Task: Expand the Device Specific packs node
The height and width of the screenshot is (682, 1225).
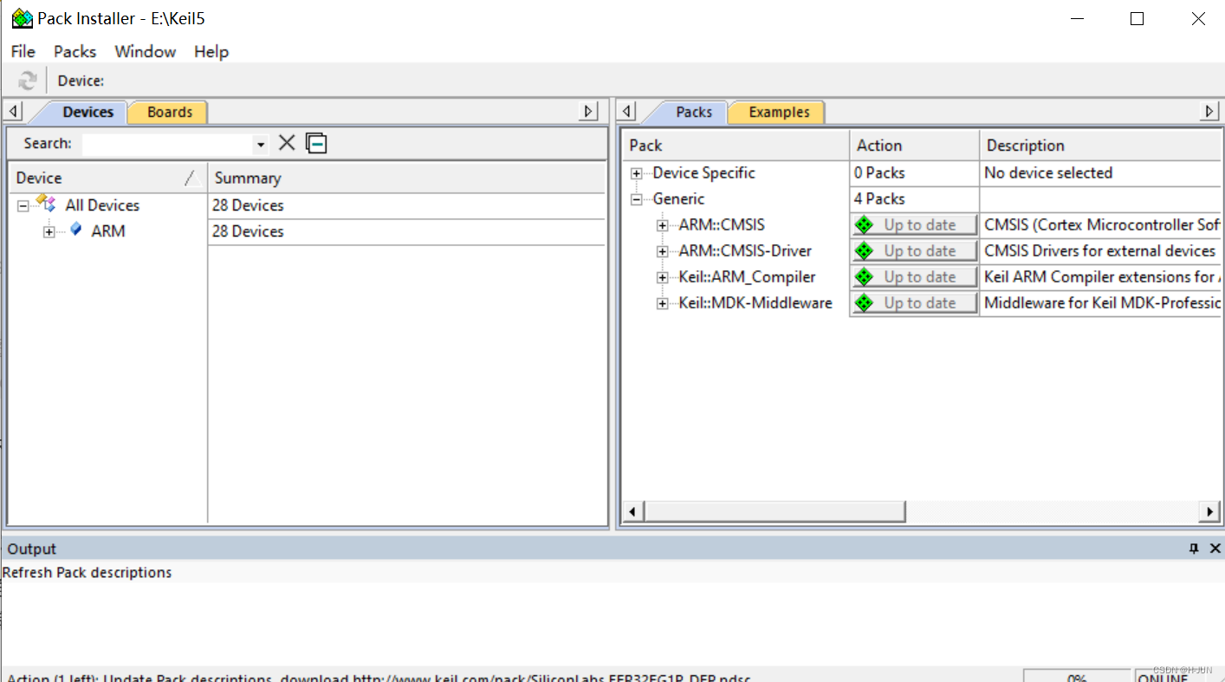Action: (x=637, y=173)
